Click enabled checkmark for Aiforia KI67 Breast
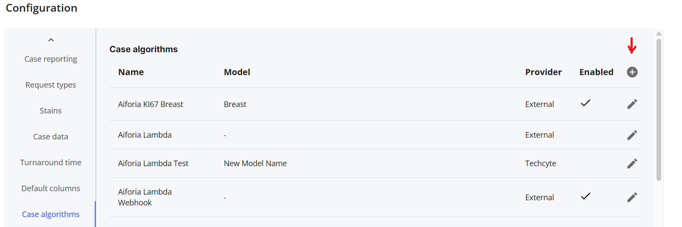 (x=586, y=103)
